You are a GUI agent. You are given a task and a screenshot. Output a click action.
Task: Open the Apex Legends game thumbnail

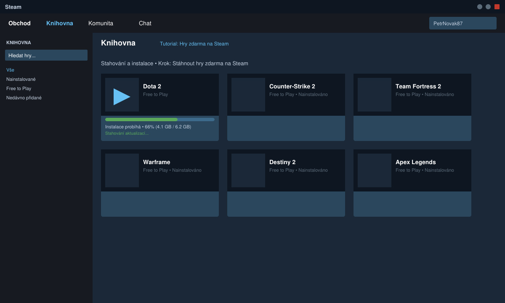coord(375,170)
